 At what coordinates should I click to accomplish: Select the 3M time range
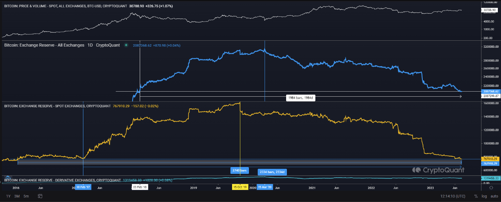tap(17, 196)
